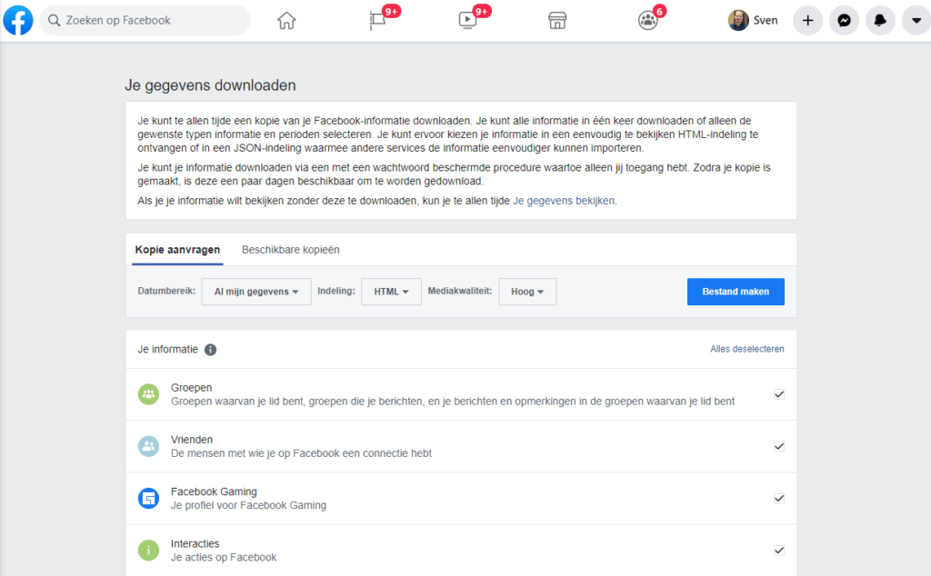Open the Pages flag icon
The image size is (931, 576).
coord(377,20)
